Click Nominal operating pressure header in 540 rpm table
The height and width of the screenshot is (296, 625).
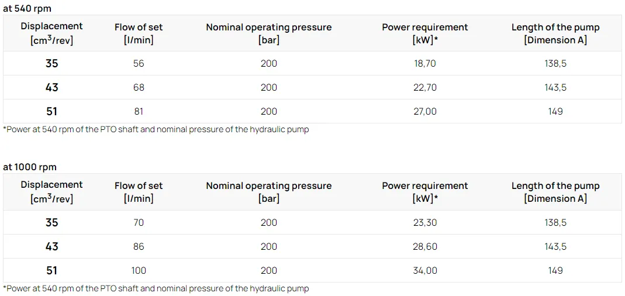coord(269,33)
